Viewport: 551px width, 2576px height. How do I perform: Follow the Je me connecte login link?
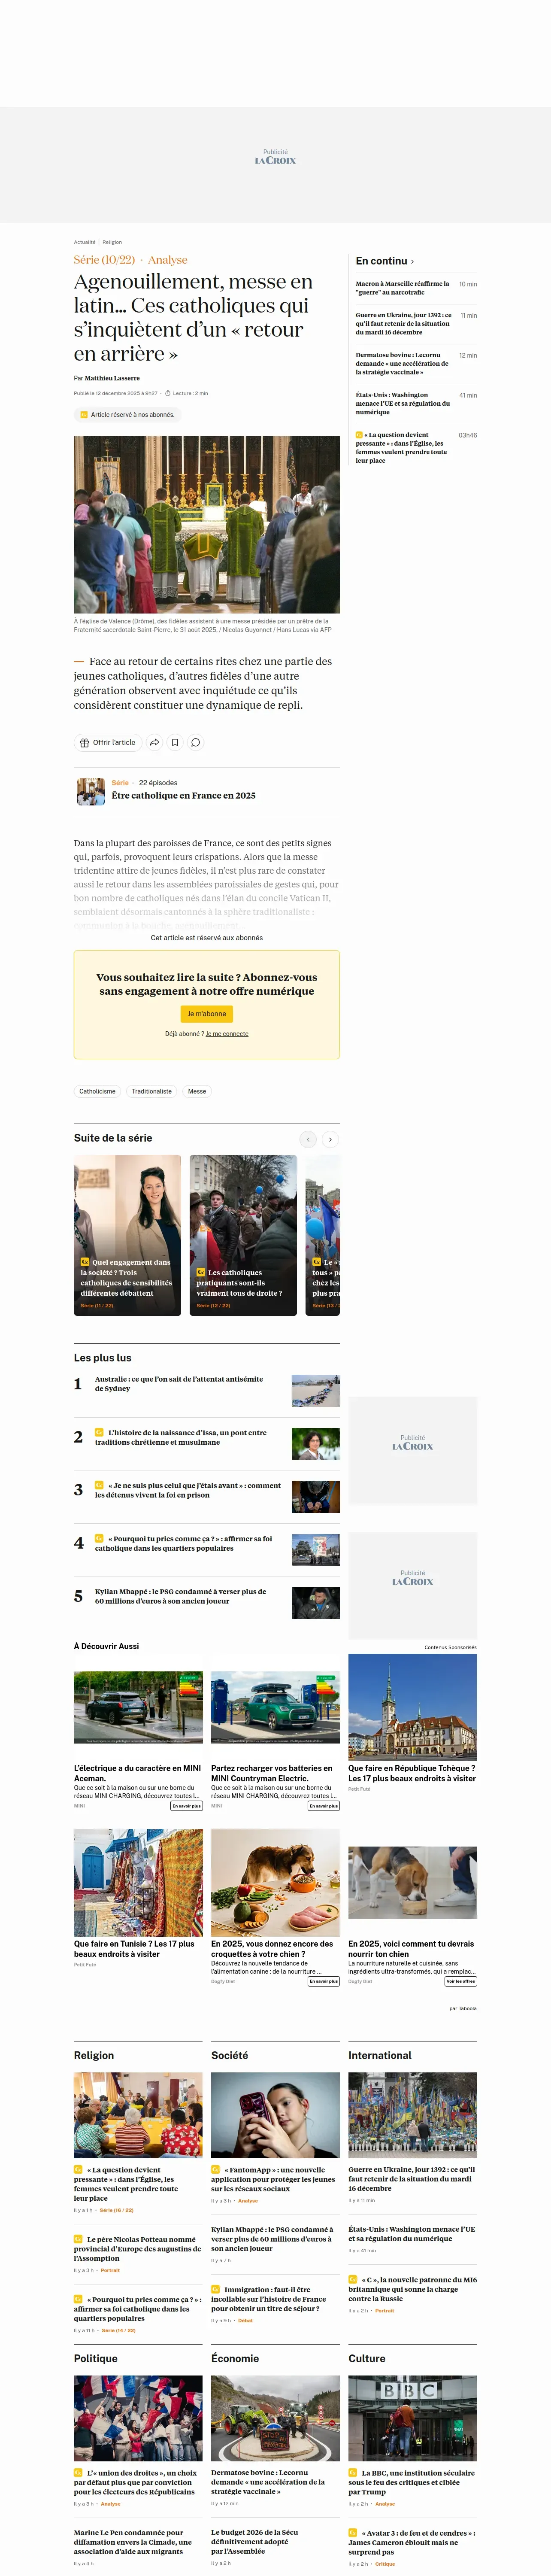click(x=227, y=1034)
